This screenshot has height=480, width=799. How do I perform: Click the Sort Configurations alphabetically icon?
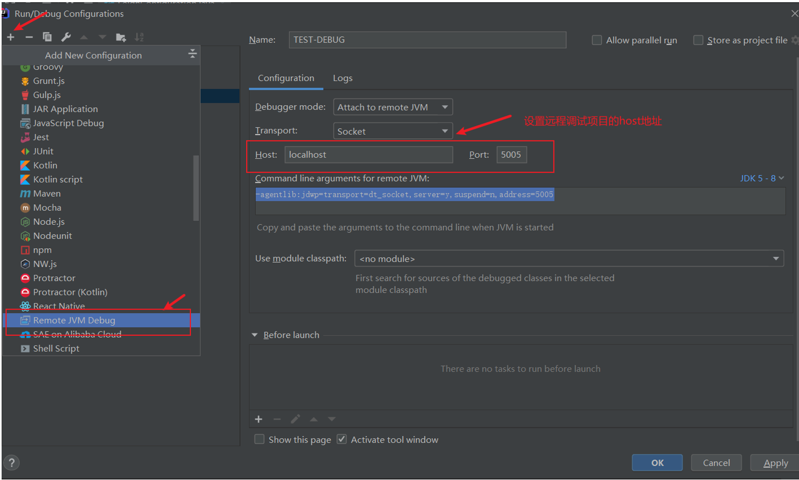(x=139, y=37)
